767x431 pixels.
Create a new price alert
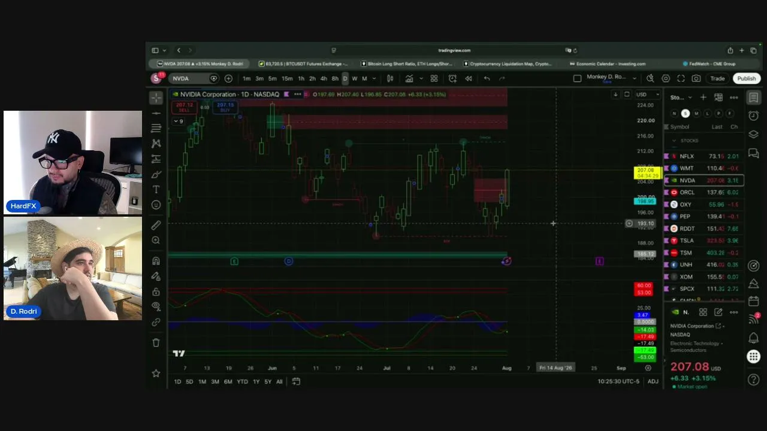point(452,78)
